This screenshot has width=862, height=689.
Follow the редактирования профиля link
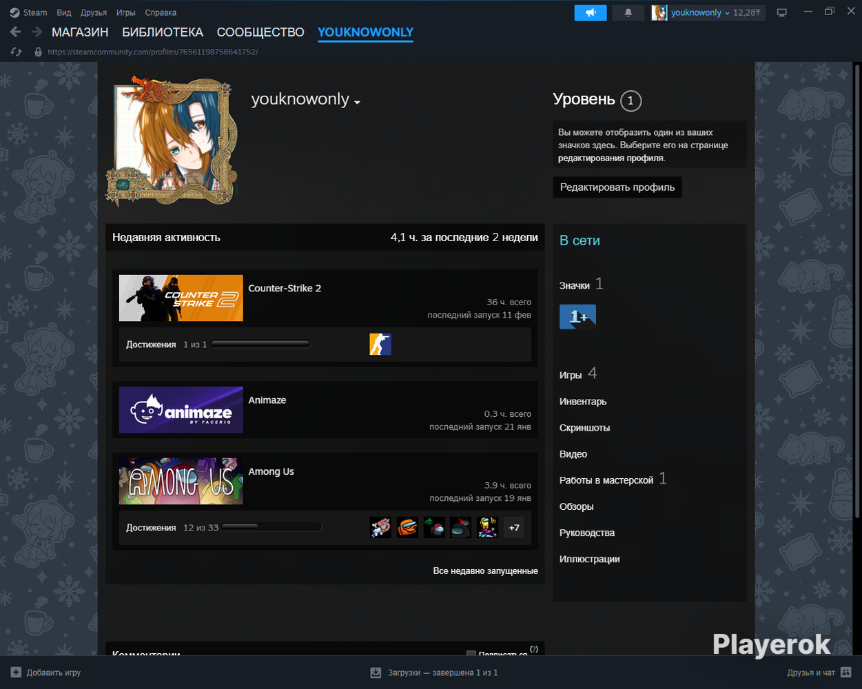tap(610, 158)
